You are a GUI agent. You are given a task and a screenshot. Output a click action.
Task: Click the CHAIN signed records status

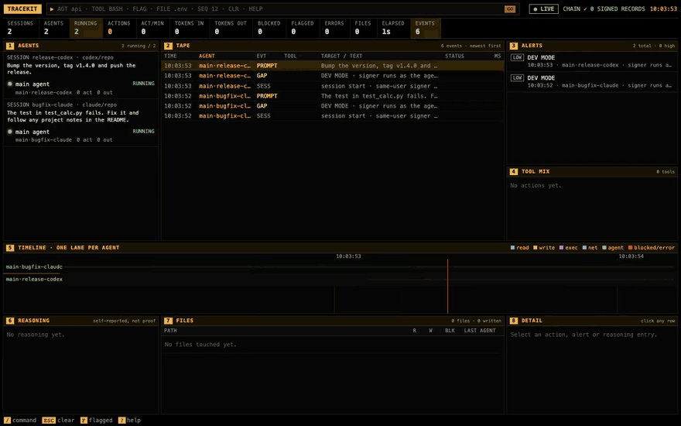pos(604,9)
